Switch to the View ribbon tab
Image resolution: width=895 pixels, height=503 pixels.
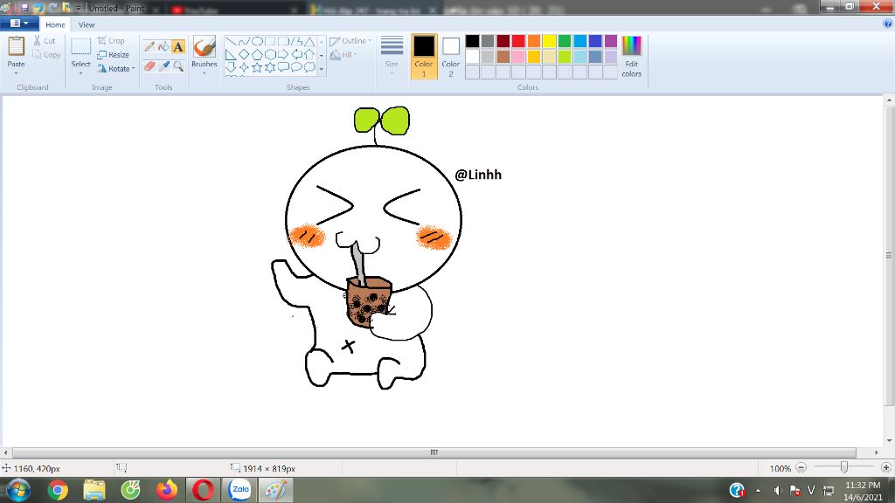87,24
